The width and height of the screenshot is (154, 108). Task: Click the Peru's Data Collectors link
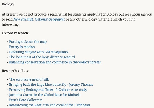26,100
